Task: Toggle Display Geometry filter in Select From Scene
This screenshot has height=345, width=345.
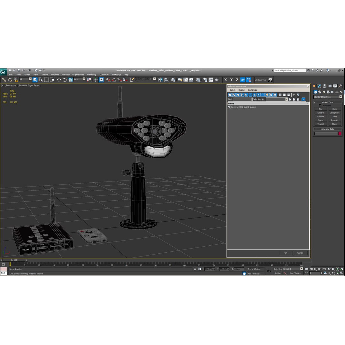Action: click(230, 95)
